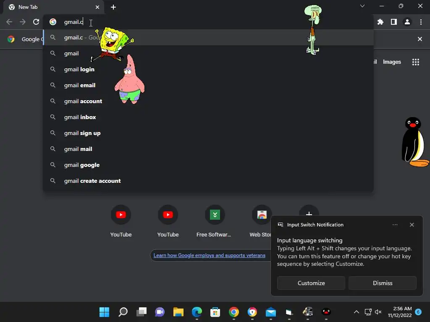
Task: Click the Pingu penguin character
Action: click(x=414, y=142)
